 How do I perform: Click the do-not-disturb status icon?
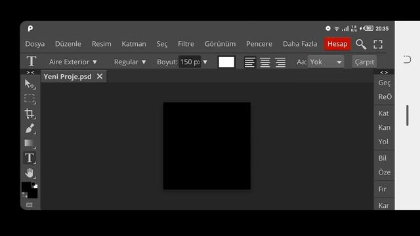tap(328, 28)
